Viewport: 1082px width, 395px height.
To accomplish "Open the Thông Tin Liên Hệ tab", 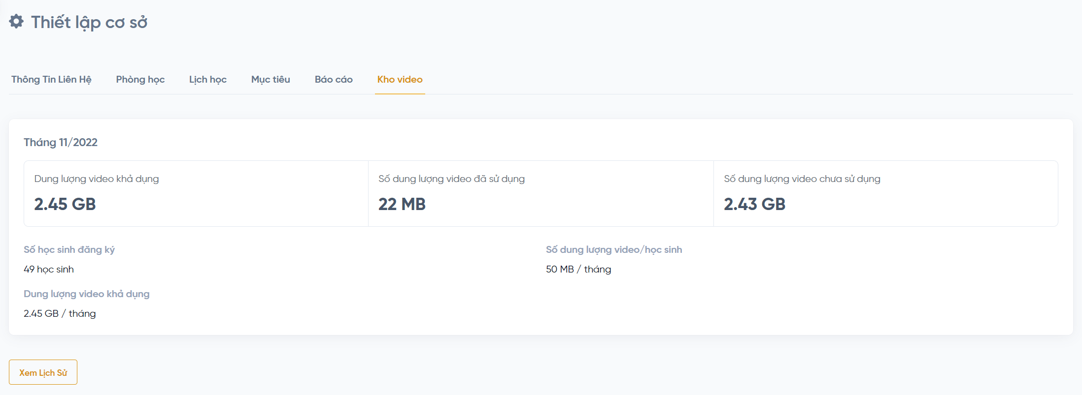I will 51,80.
